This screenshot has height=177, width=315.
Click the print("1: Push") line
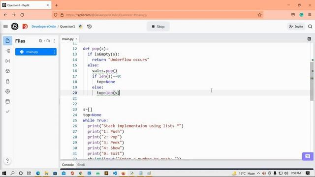106,131
